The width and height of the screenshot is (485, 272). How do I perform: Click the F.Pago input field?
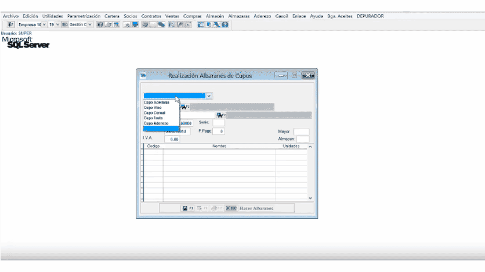(x=220, y=131)
